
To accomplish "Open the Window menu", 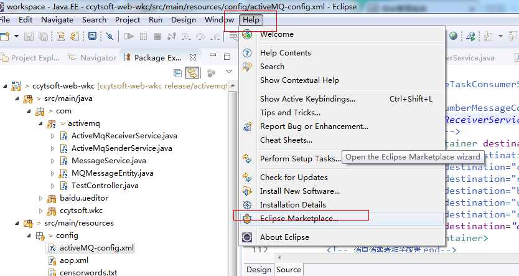I will click(x=219, y=20).
